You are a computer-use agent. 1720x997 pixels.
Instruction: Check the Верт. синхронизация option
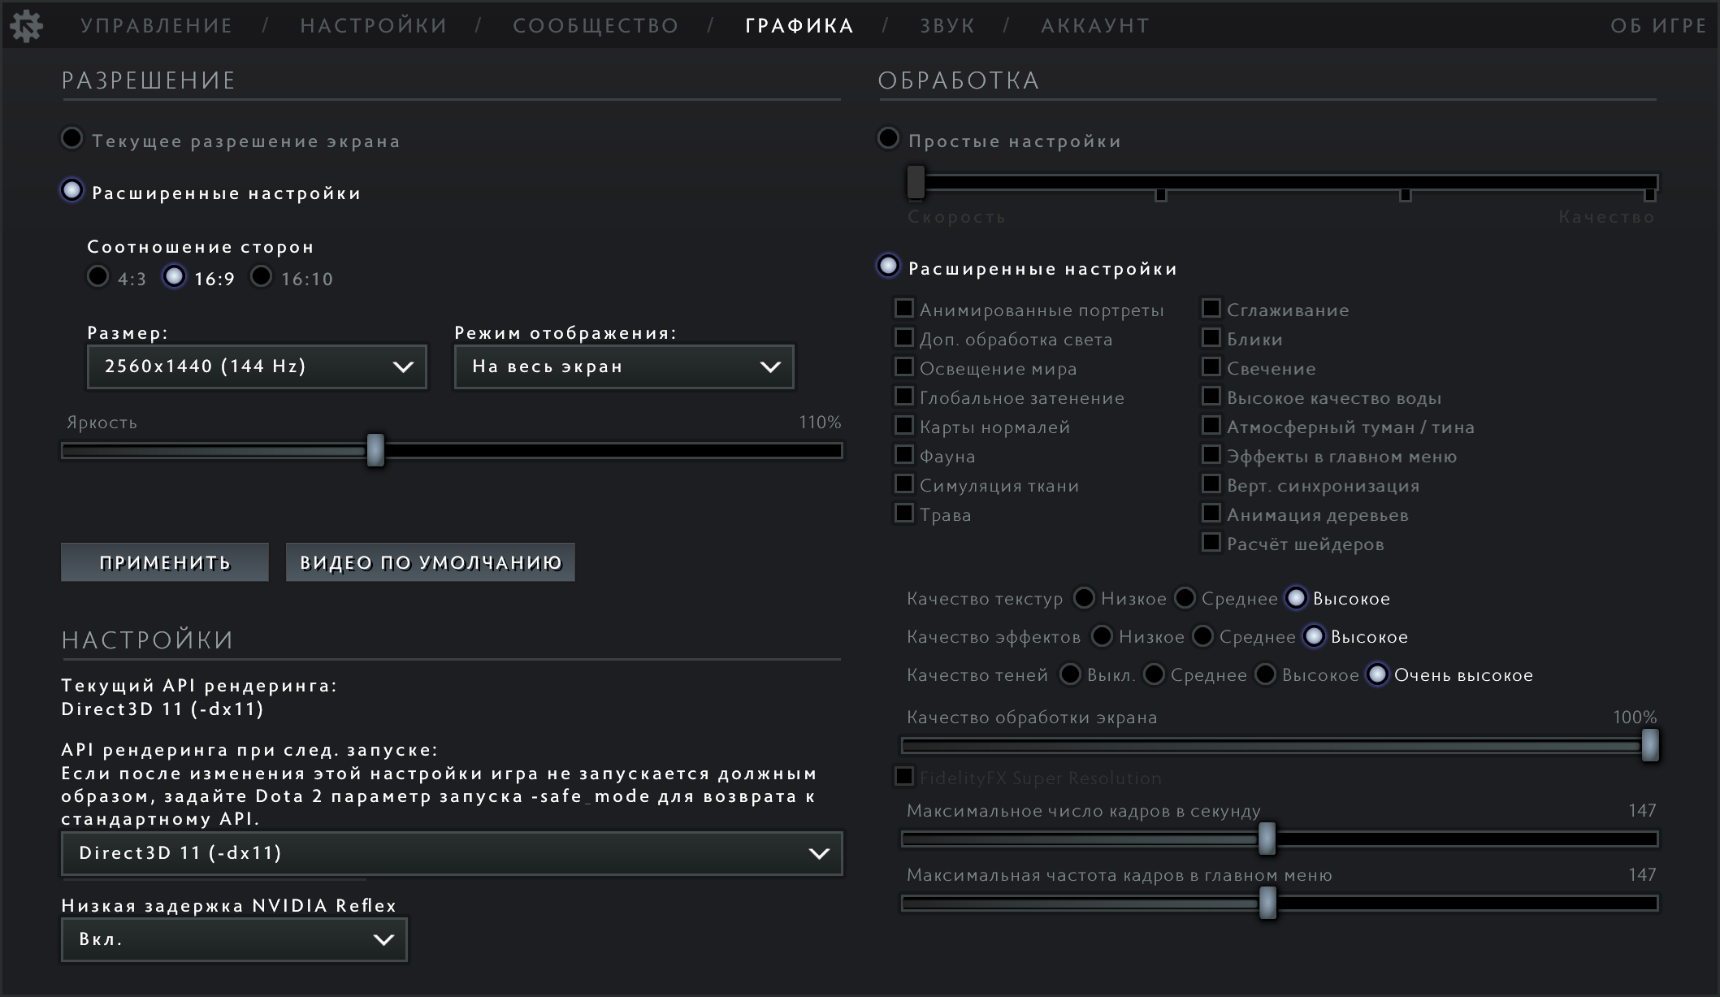point(1211,484)
